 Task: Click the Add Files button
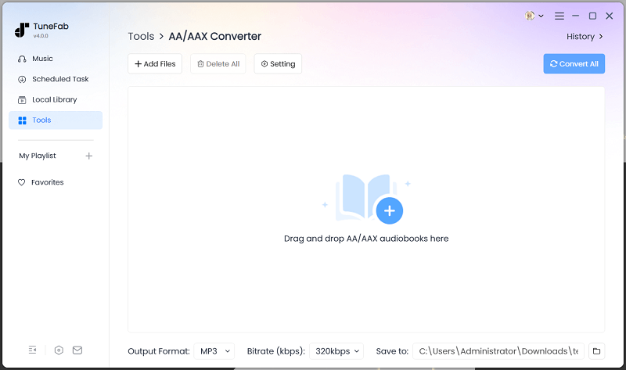(155, 64)
